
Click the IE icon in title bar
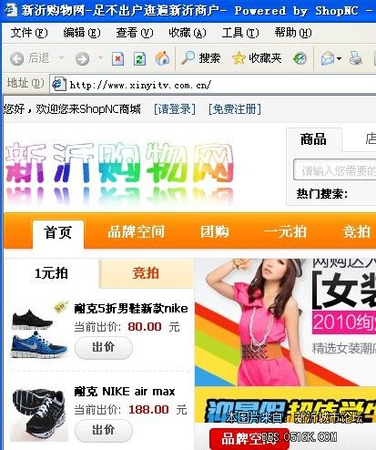coord(10,10)
